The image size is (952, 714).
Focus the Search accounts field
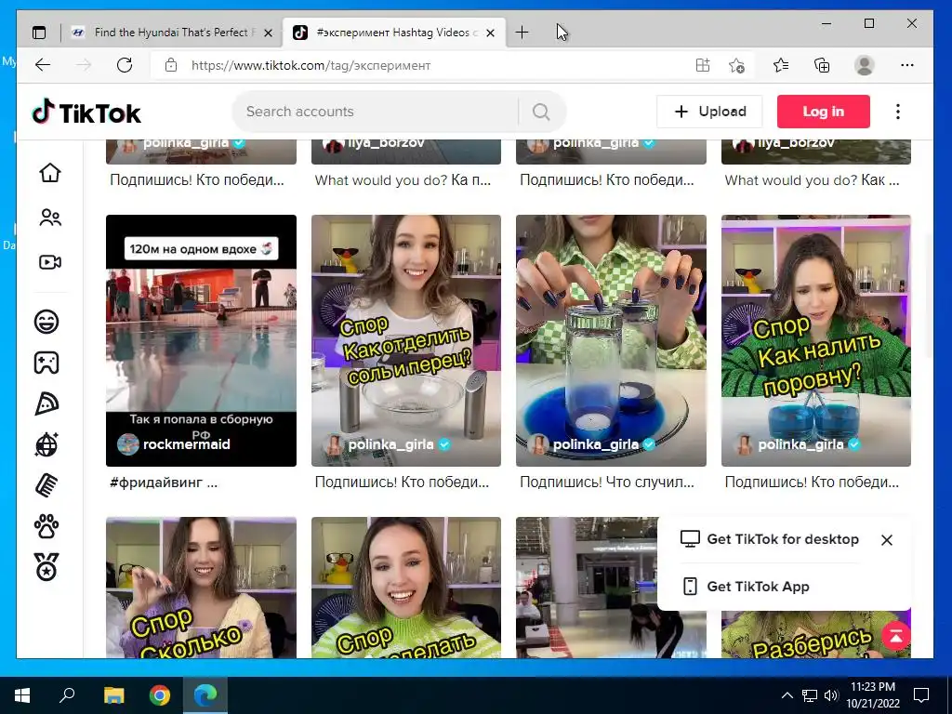click(377, 112)
